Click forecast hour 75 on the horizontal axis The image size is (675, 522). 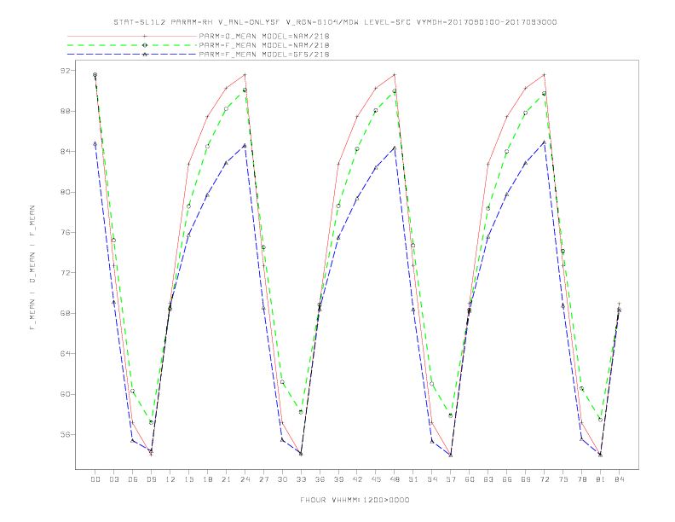(563, 479)
